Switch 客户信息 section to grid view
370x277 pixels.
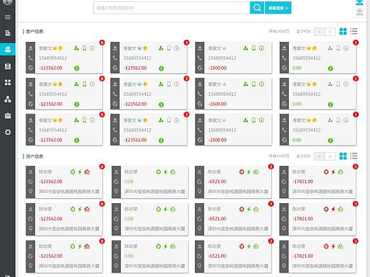point(343,31)
